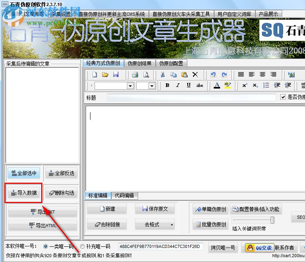Open 直接伪原创火车头采集工具 tab
Image resolution: width=305 pixels, height=262 pixels.
click(181, 14)
